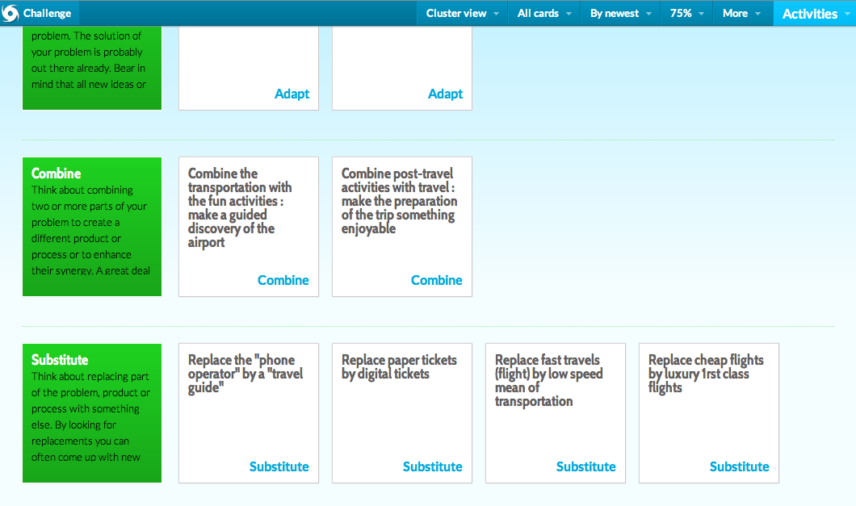856x506 pixels.
Task: Select the green Substitute category card
Action: coord(92,413)
